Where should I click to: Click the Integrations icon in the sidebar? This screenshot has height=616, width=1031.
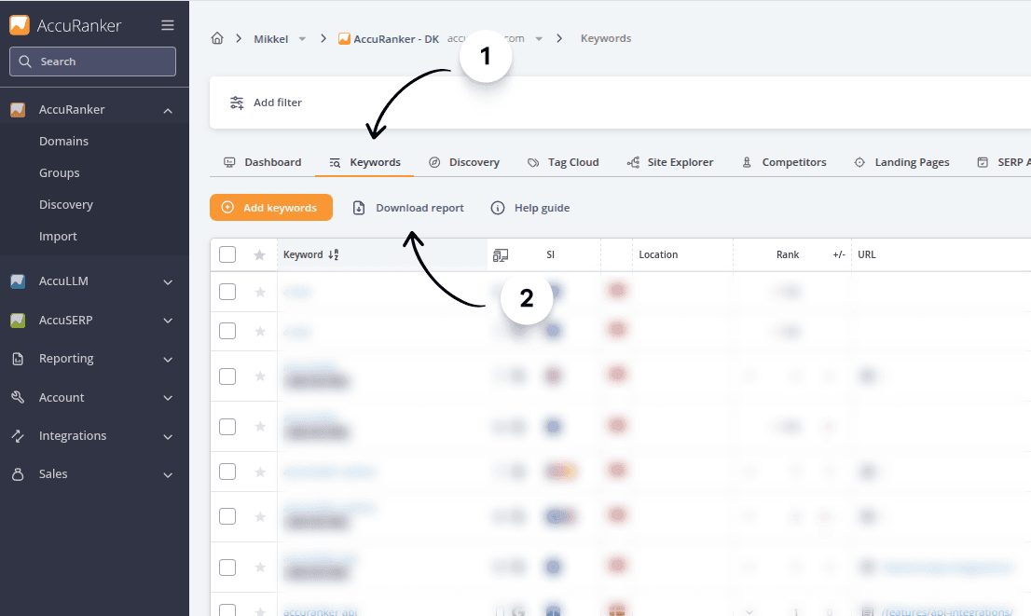[18, 436]
